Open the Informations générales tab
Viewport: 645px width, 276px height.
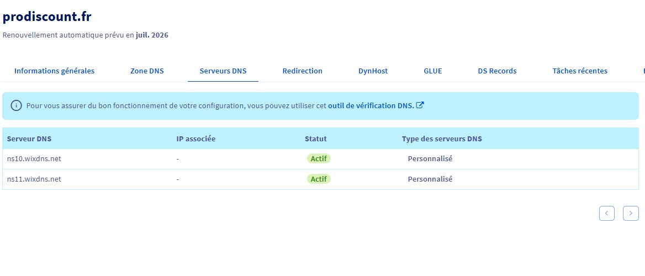click(x=54, y=71)
